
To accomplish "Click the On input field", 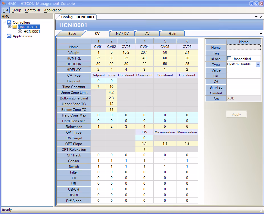I will [243, 76].
